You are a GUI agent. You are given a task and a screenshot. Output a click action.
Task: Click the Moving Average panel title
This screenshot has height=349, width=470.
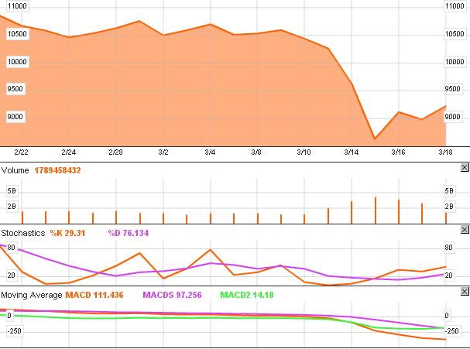pyautogui.click(x=31, y=296)
